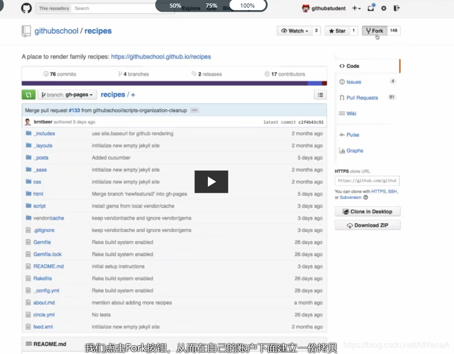This screenshot has height=354, width=454.
Task: Open README.md in the file list
Action: click(x=48, y=266)
